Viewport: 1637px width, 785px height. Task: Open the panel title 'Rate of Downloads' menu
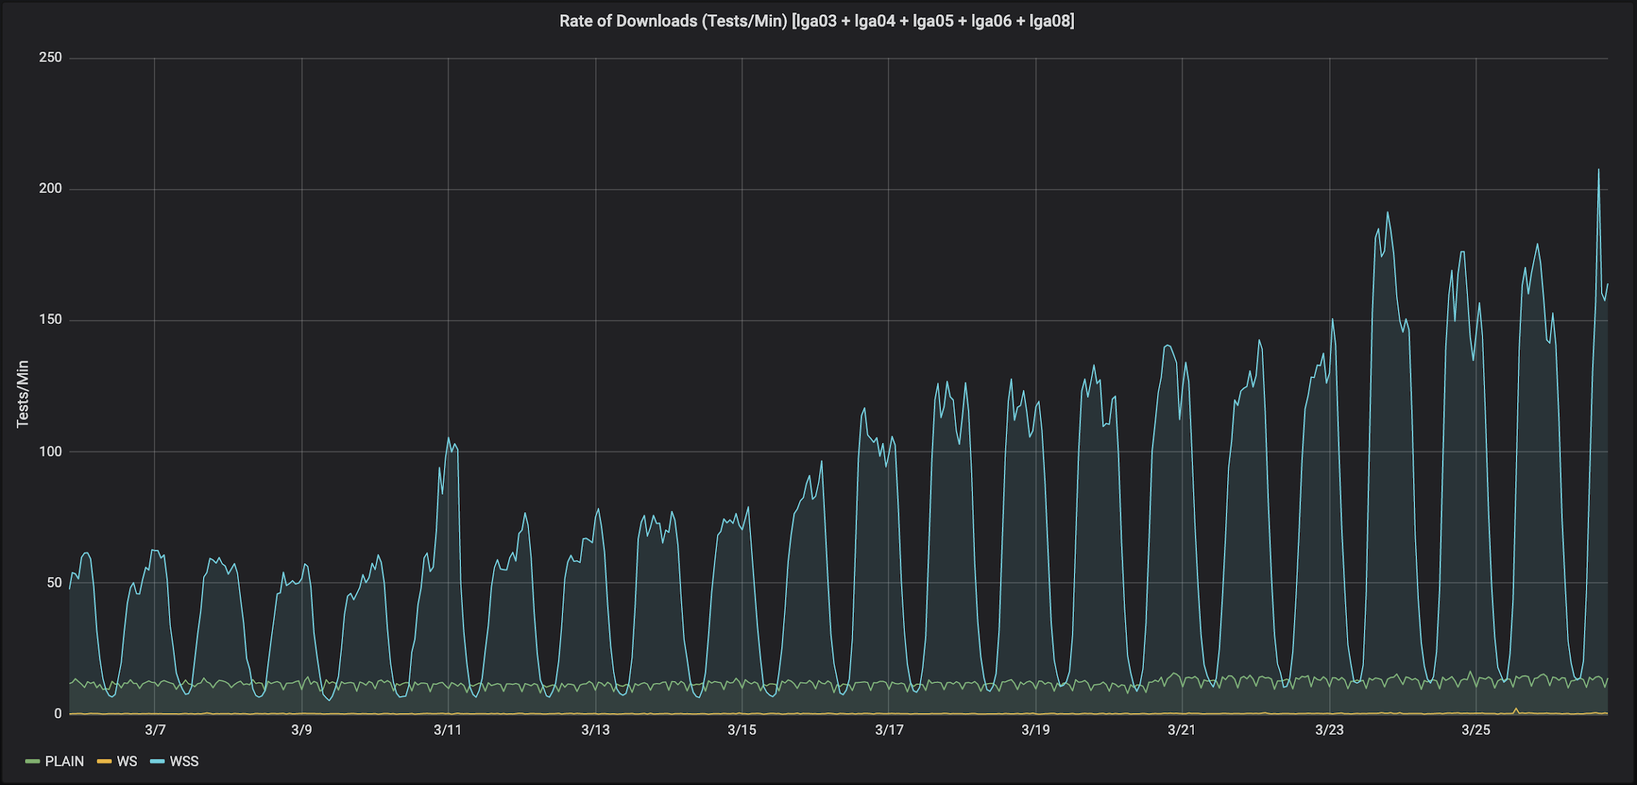click(817, 21)
